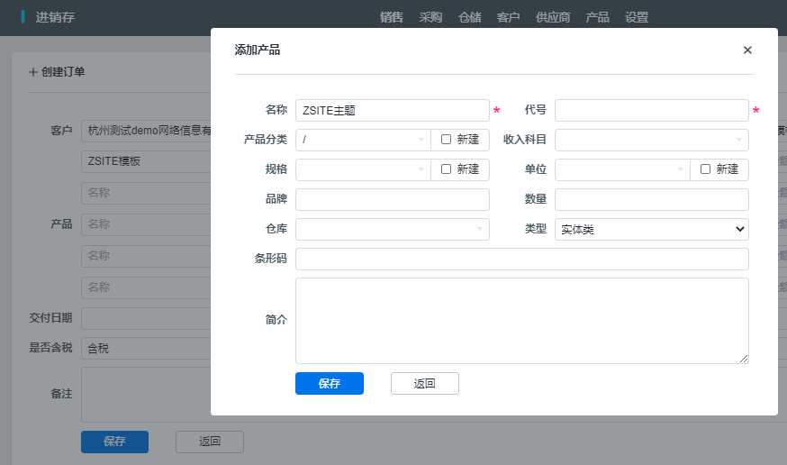Screen dimensions: 787x465
Task: Focus the 代号 input field
Action: [651, 110]
